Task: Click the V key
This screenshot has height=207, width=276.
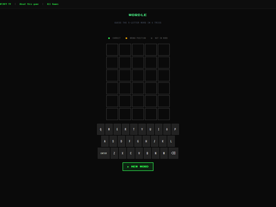Action: 139,153
